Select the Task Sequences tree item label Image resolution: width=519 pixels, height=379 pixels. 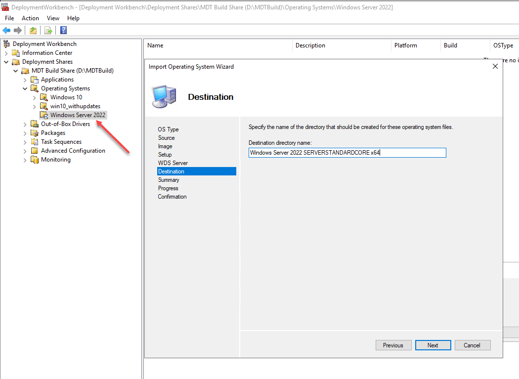pos(61,142)
